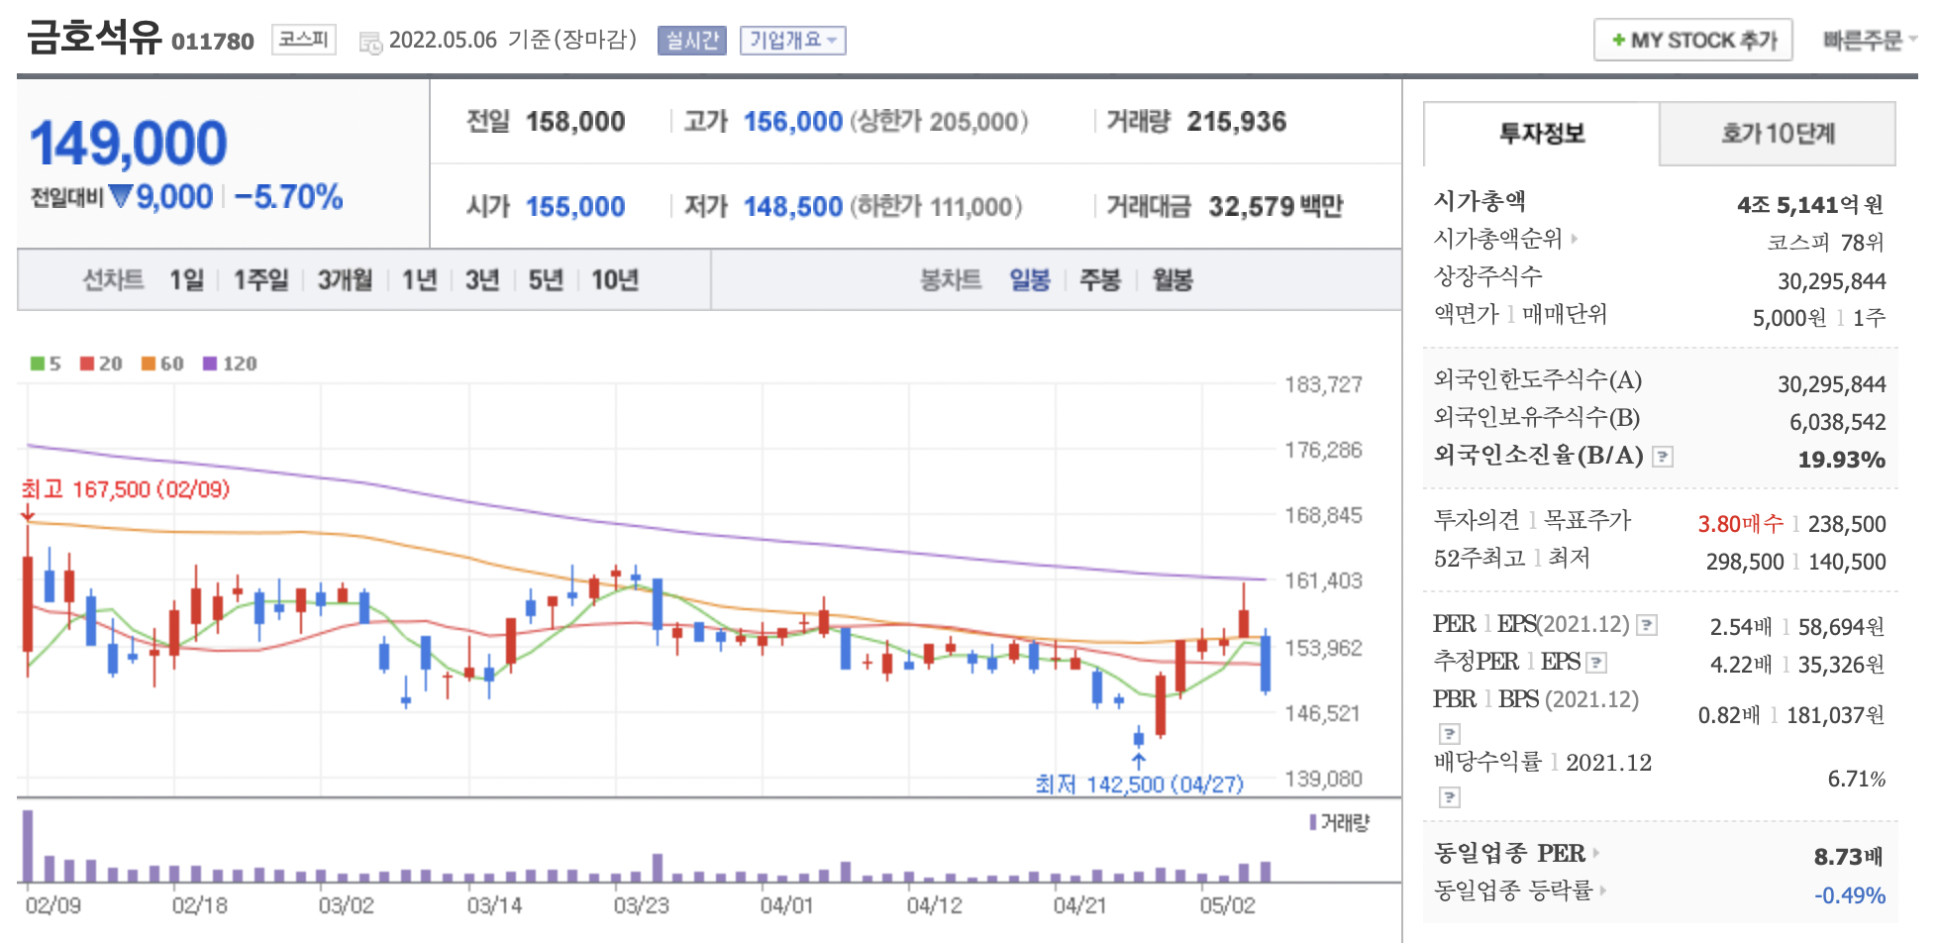
Task: Click the 전일 price 158,000
Action: coord(575,122)
